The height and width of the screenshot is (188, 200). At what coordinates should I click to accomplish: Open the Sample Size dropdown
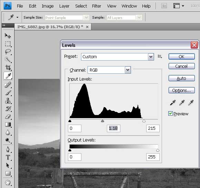[67, 18]
